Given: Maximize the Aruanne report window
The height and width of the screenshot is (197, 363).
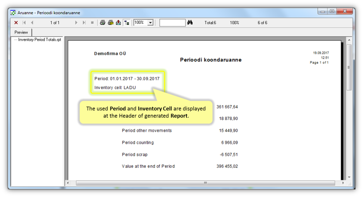Looking at the screenshot, I should coord(332,12).
